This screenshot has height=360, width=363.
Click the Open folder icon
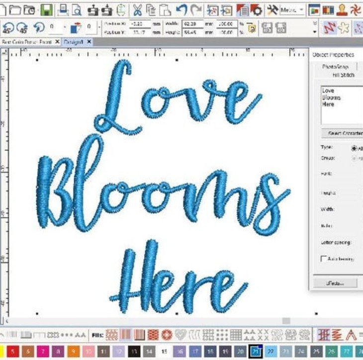(15, 10)
